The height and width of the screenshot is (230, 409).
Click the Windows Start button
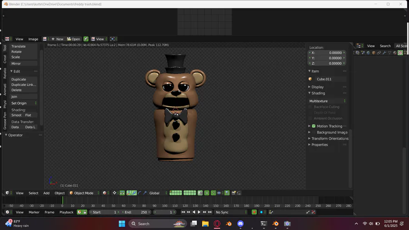click(122, 224)
